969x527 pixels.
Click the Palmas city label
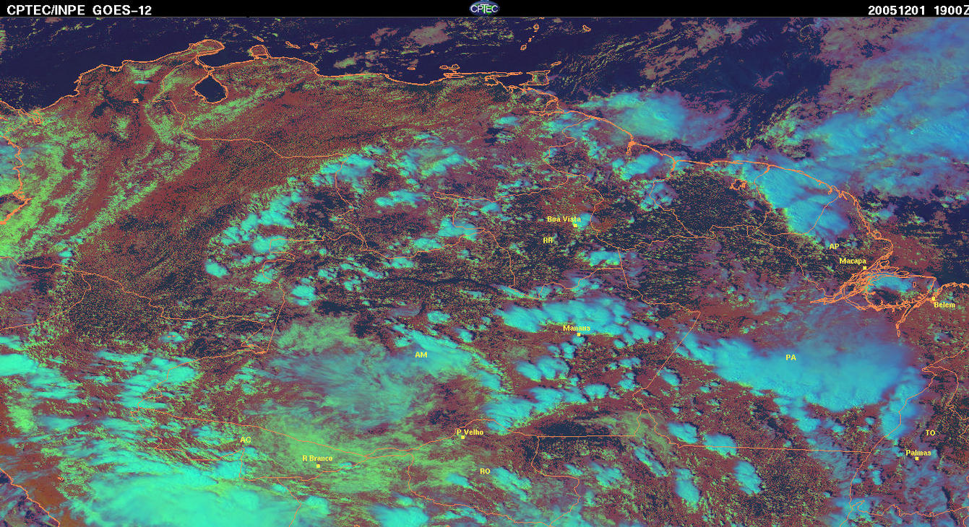pos(918,453)
